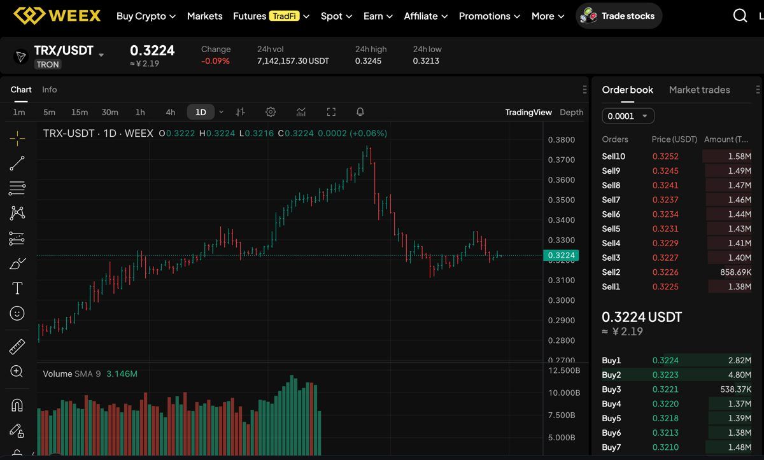The height and width of the screenshot is (460, 764).
Task: Switch to the Chart tab
Action: coord(21,90)
